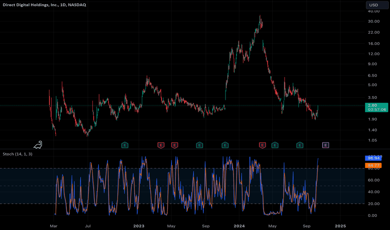
Task: Click the 6.50 price axis label
Action: point(372,75)
